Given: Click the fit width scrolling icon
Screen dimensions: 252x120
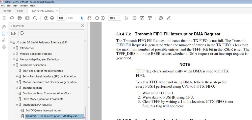Looking at the screenshot, I should (x=127, y=18).
